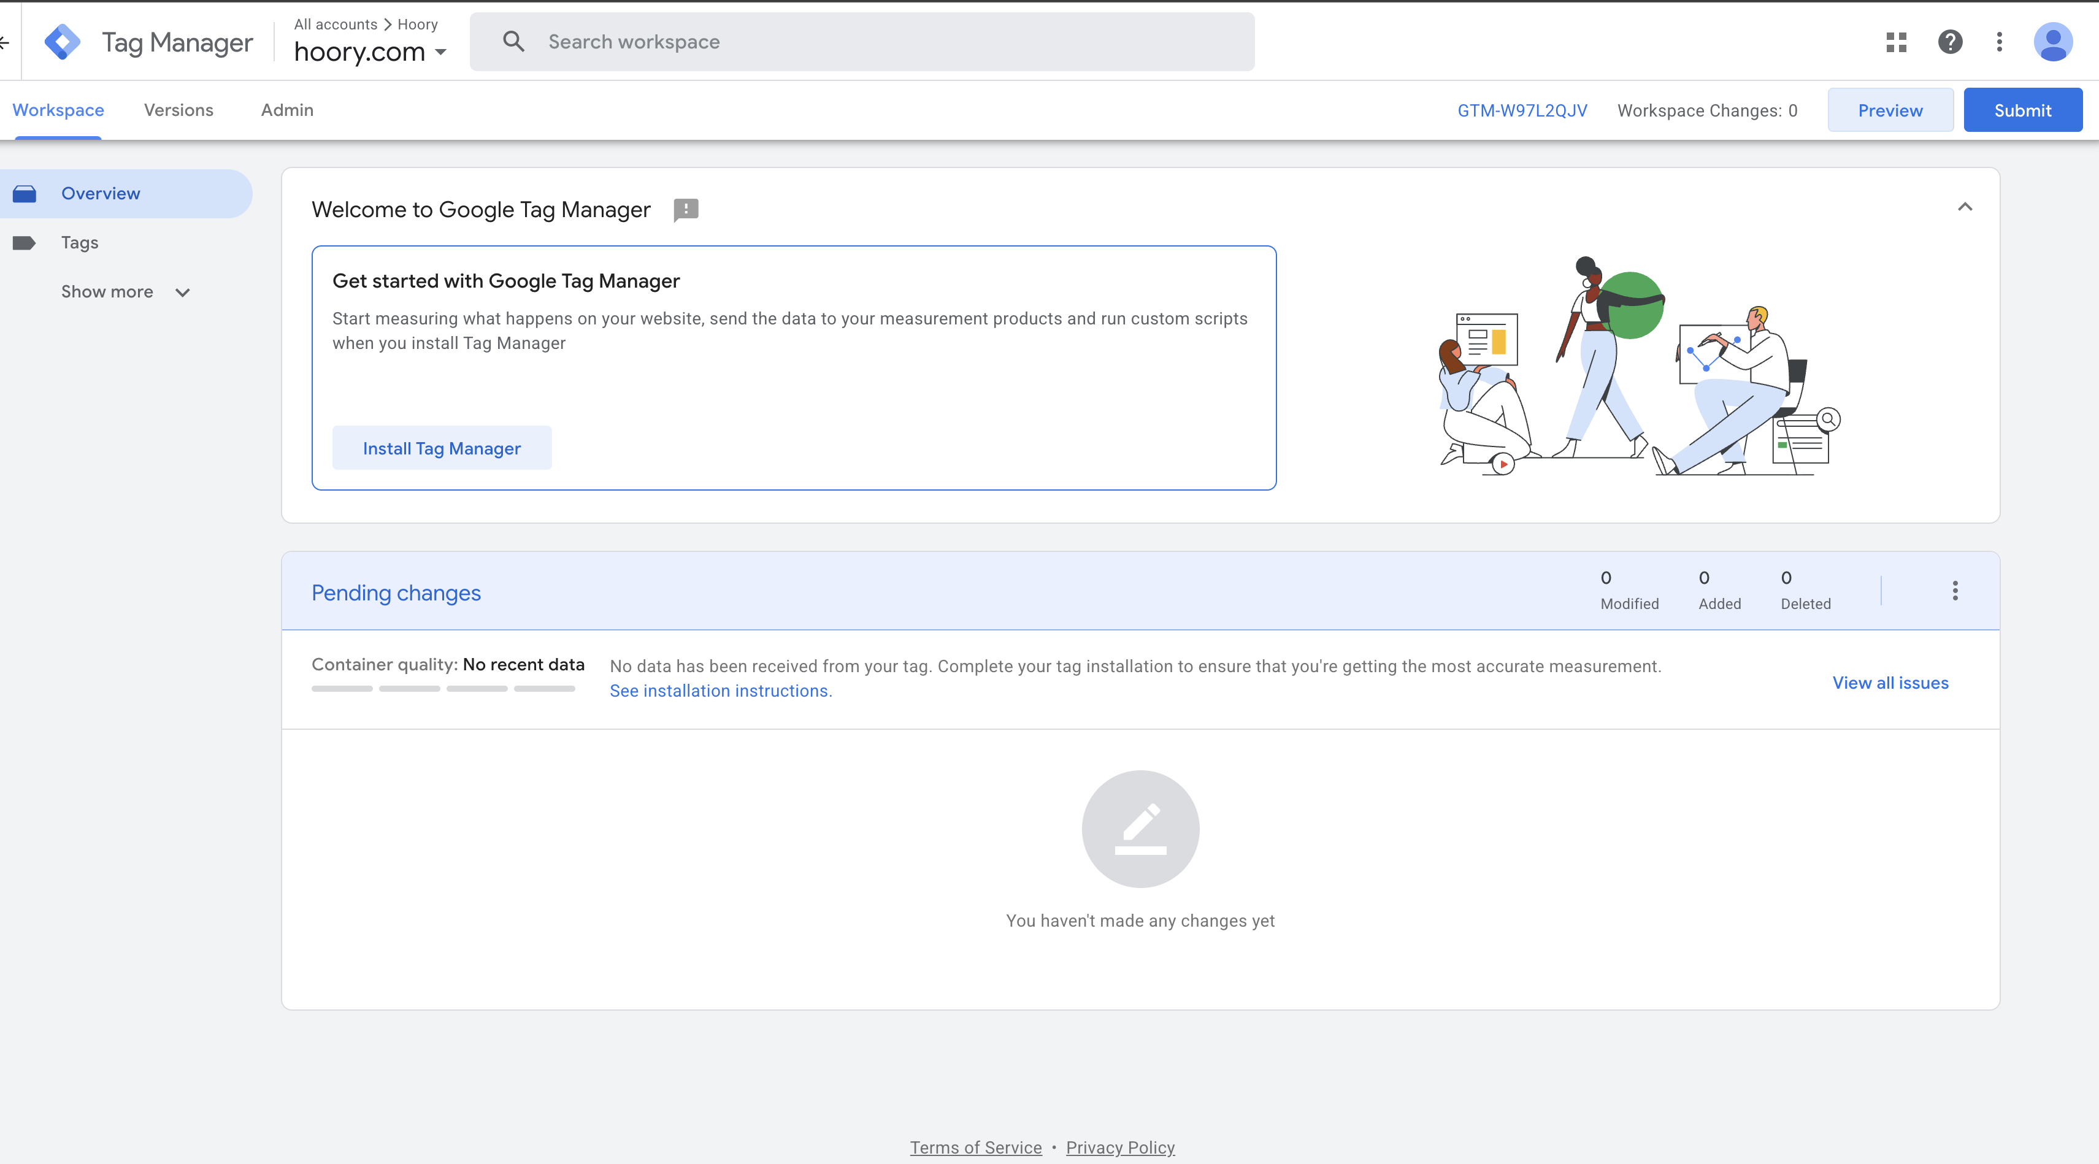2099x1164 pixels.
Task: Open the top bar more options menu
Action: (x=2000, y=42)
